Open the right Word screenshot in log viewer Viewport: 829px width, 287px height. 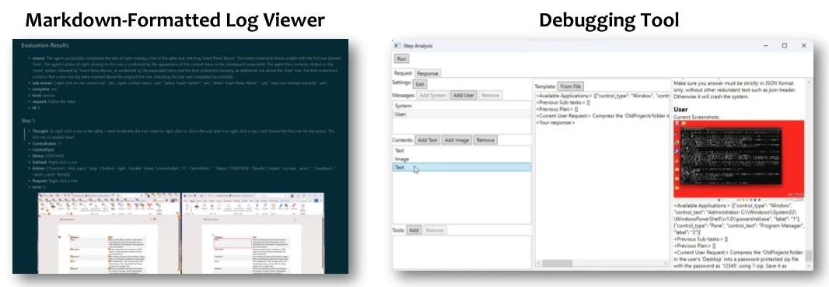point(254,233)
